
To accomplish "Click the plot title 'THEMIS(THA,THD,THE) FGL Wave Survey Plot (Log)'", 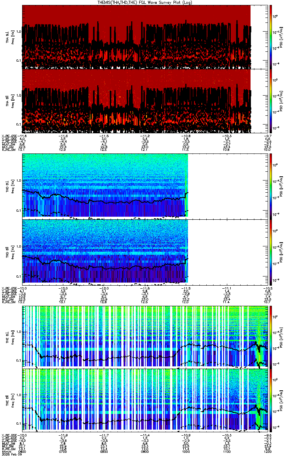I will (x=145, y=2).
